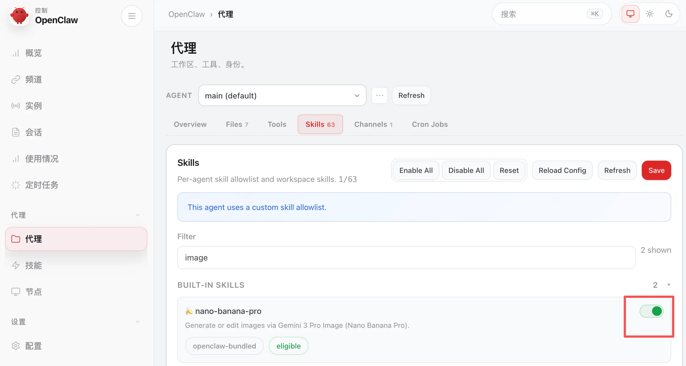The height and width of the screenshot is (366, 686).
Task: Collapse the 设置 sidebar section chevron
Action: point(138,322)
